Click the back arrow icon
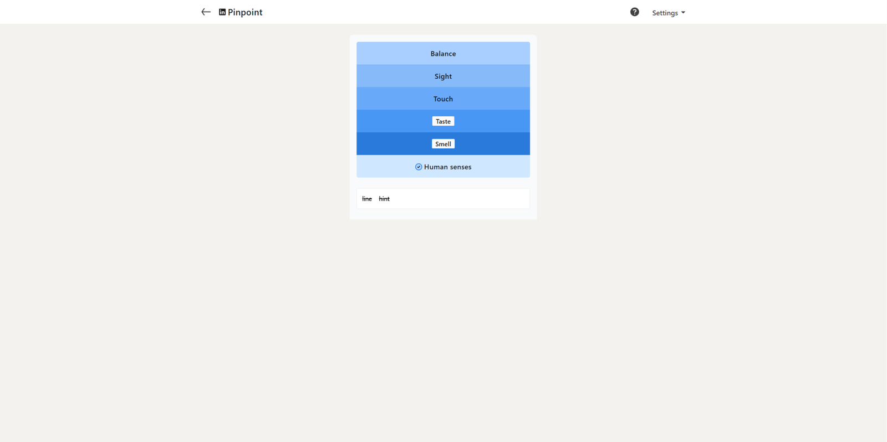The height and width of the screenshot is (442, 887). [206, 12]
